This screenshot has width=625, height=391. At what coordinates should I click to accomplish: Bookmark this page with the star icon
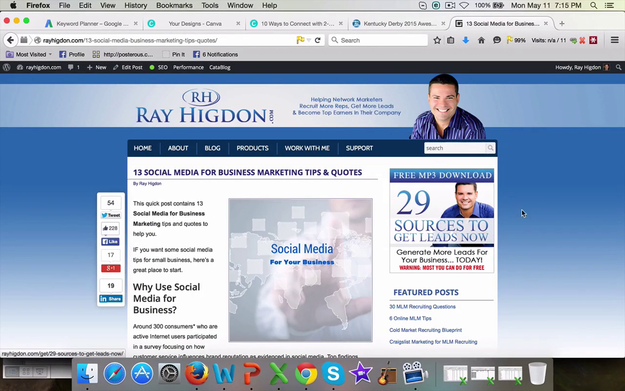click(x=437, y=40)
